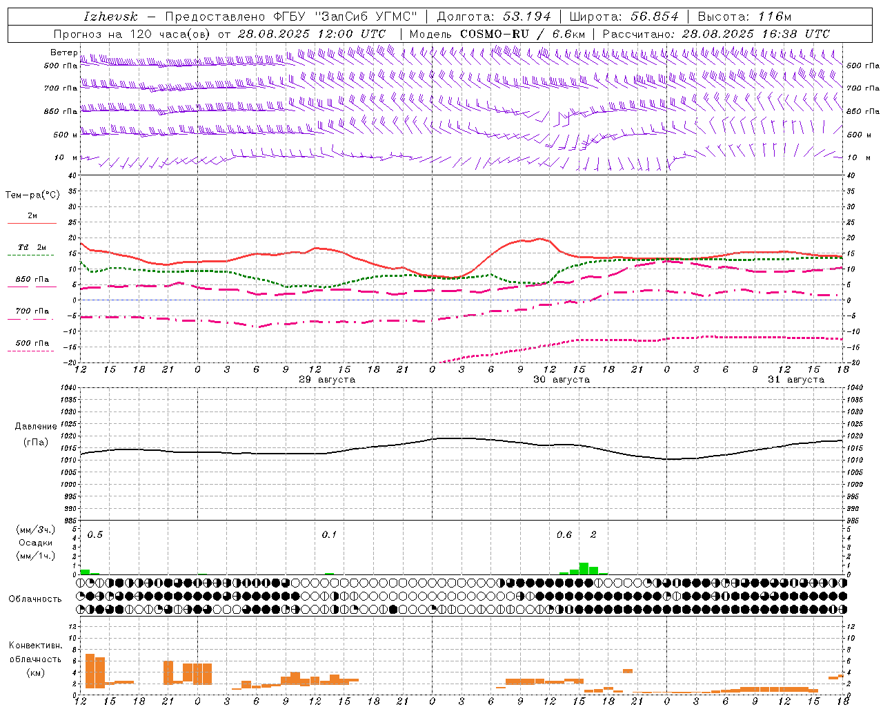
Task: Select the "ЗапСиб УГМС" provider text
Action: click(366, 17)
